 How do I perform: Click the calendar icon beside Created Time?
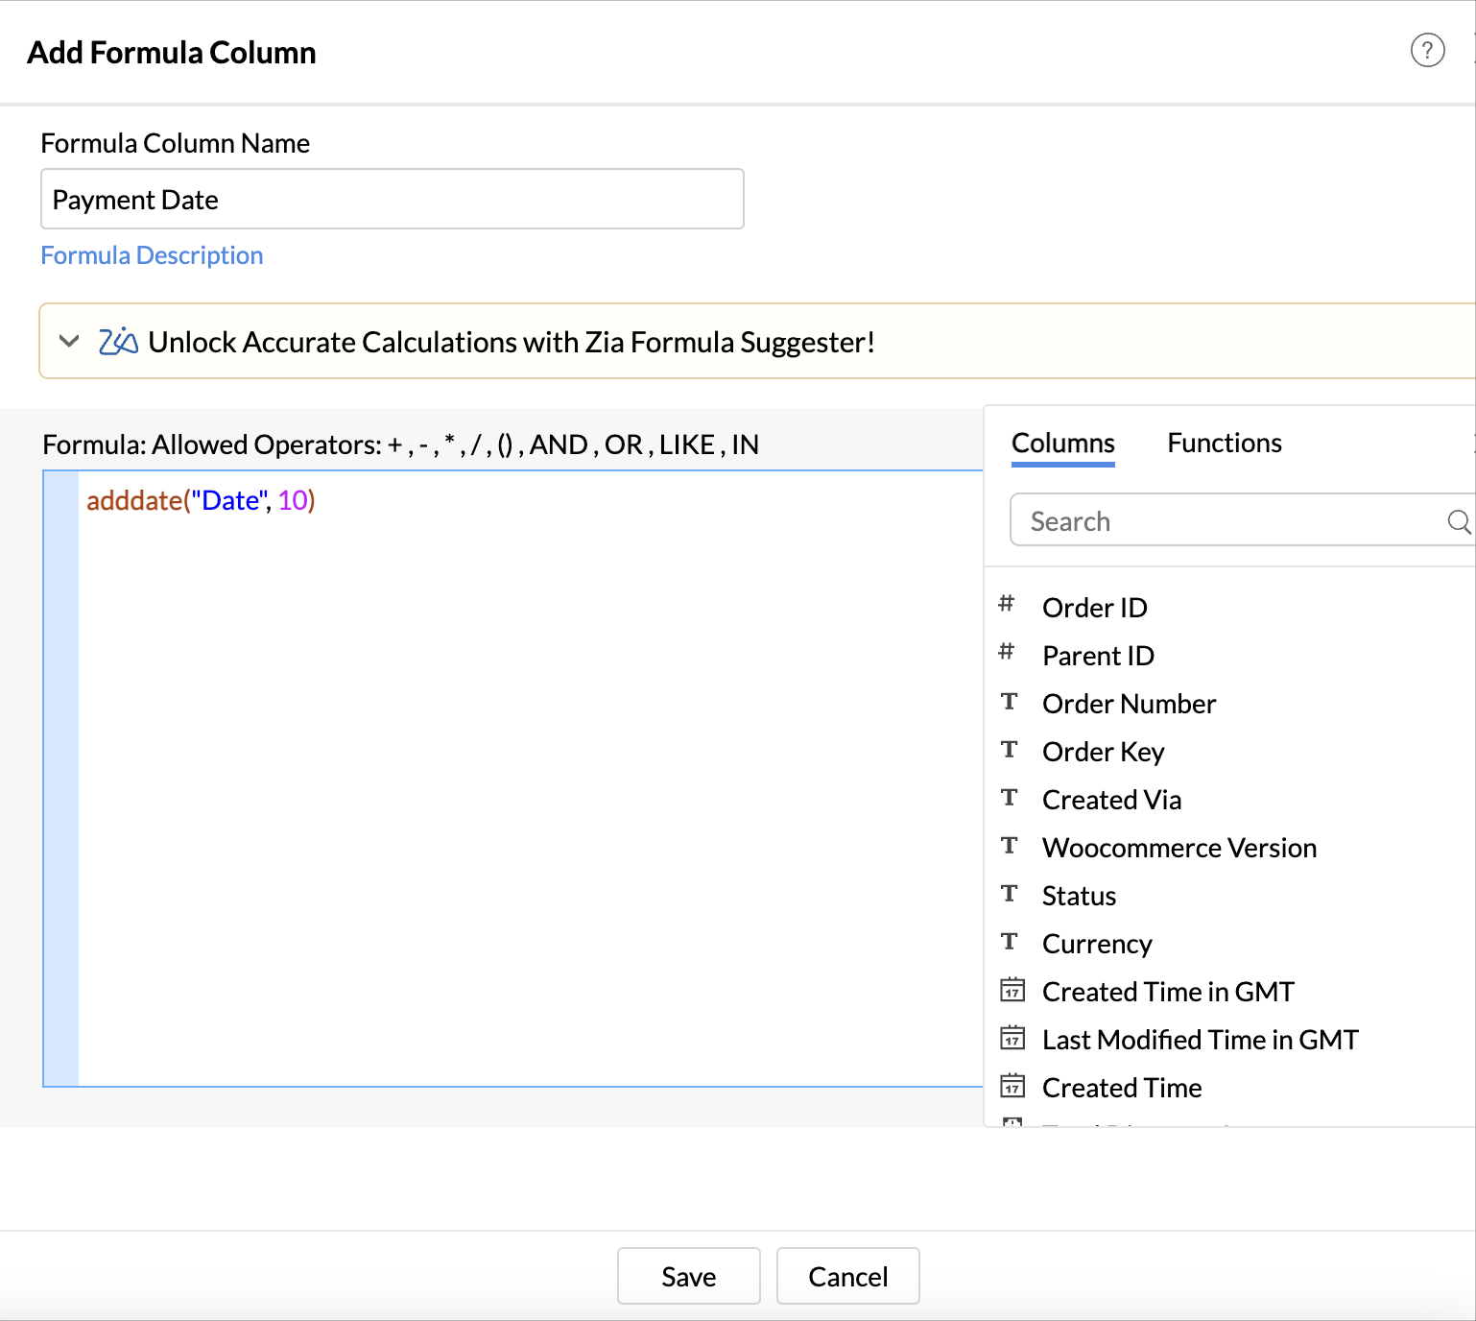pos(1012,1086)
